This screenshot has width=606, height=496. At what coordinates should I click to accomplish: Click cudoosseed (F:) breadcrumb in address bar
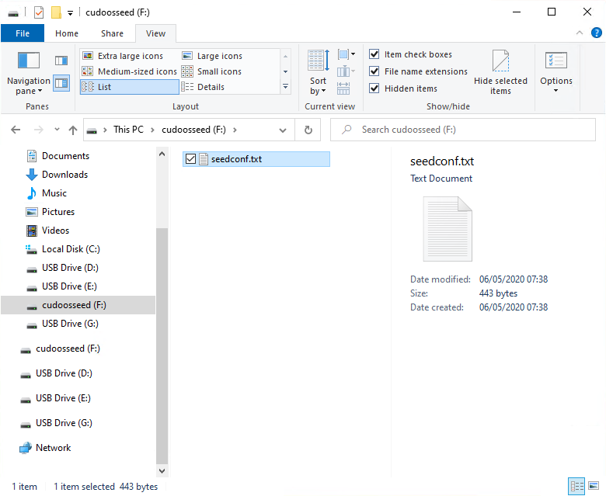click(x=193, y=130)
